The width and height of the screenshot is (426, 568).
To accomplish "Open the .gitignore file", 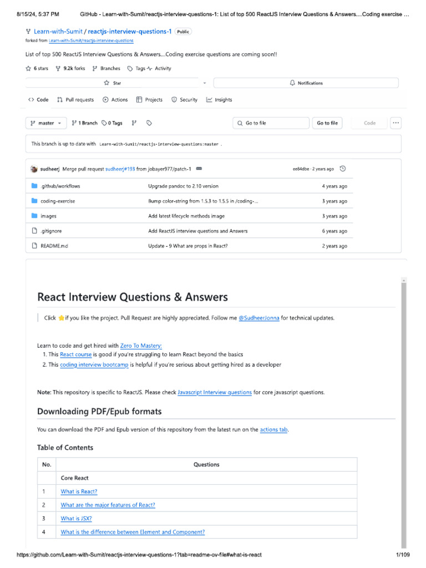I will [50, 231].
